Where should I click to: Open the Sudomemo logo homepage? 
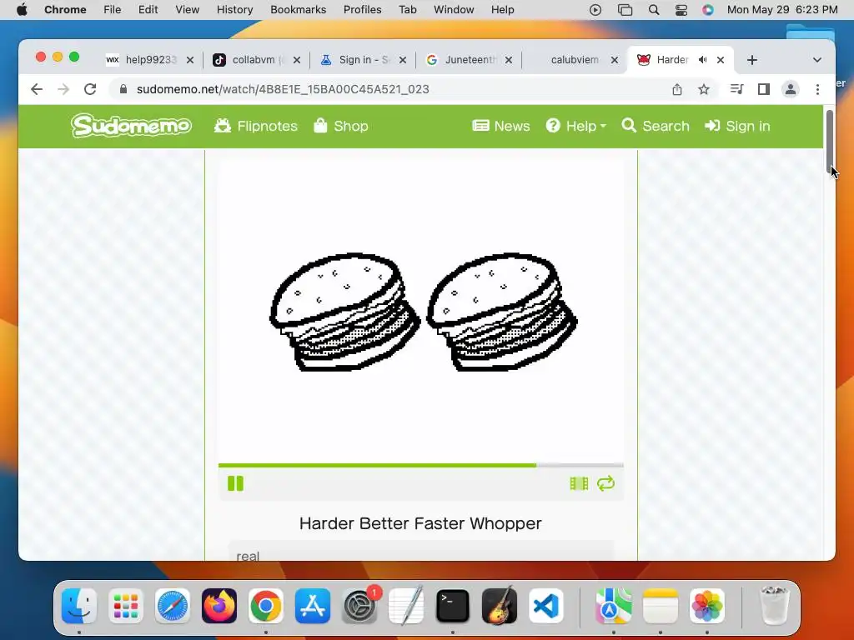point(131,126)
